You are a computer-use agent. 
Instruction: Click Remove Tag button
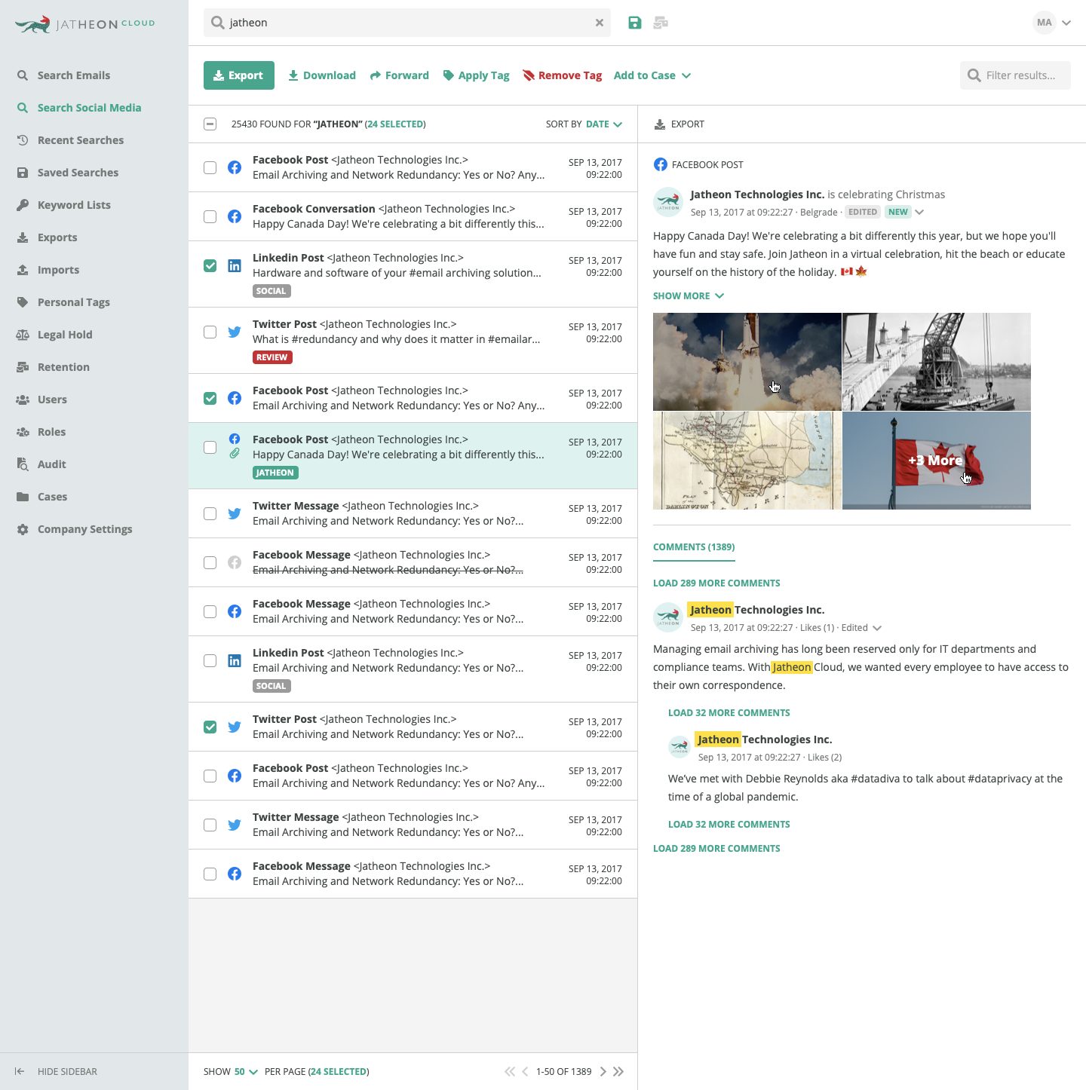point(563,75)
